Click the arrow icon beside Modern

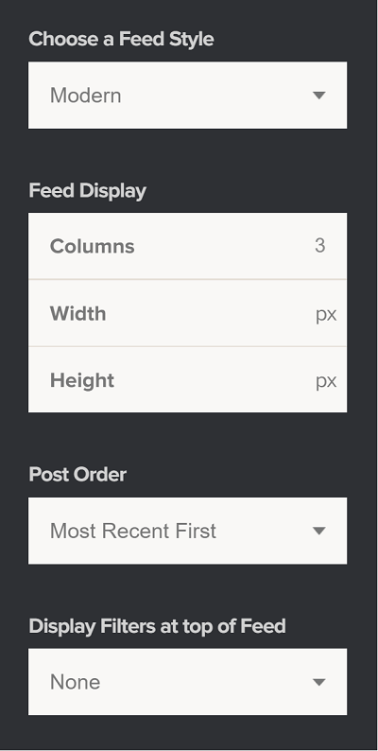319,96
